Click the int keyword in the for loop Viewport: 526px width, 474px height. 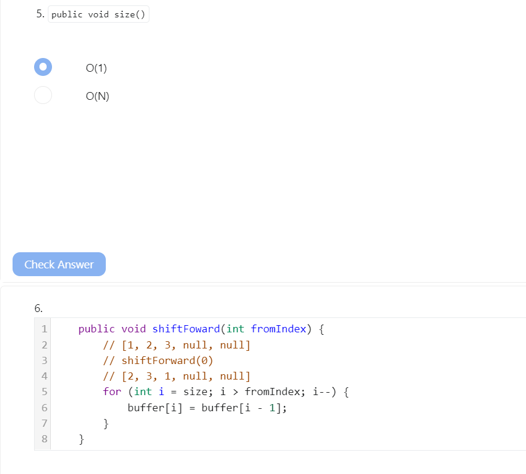[143, 392]
